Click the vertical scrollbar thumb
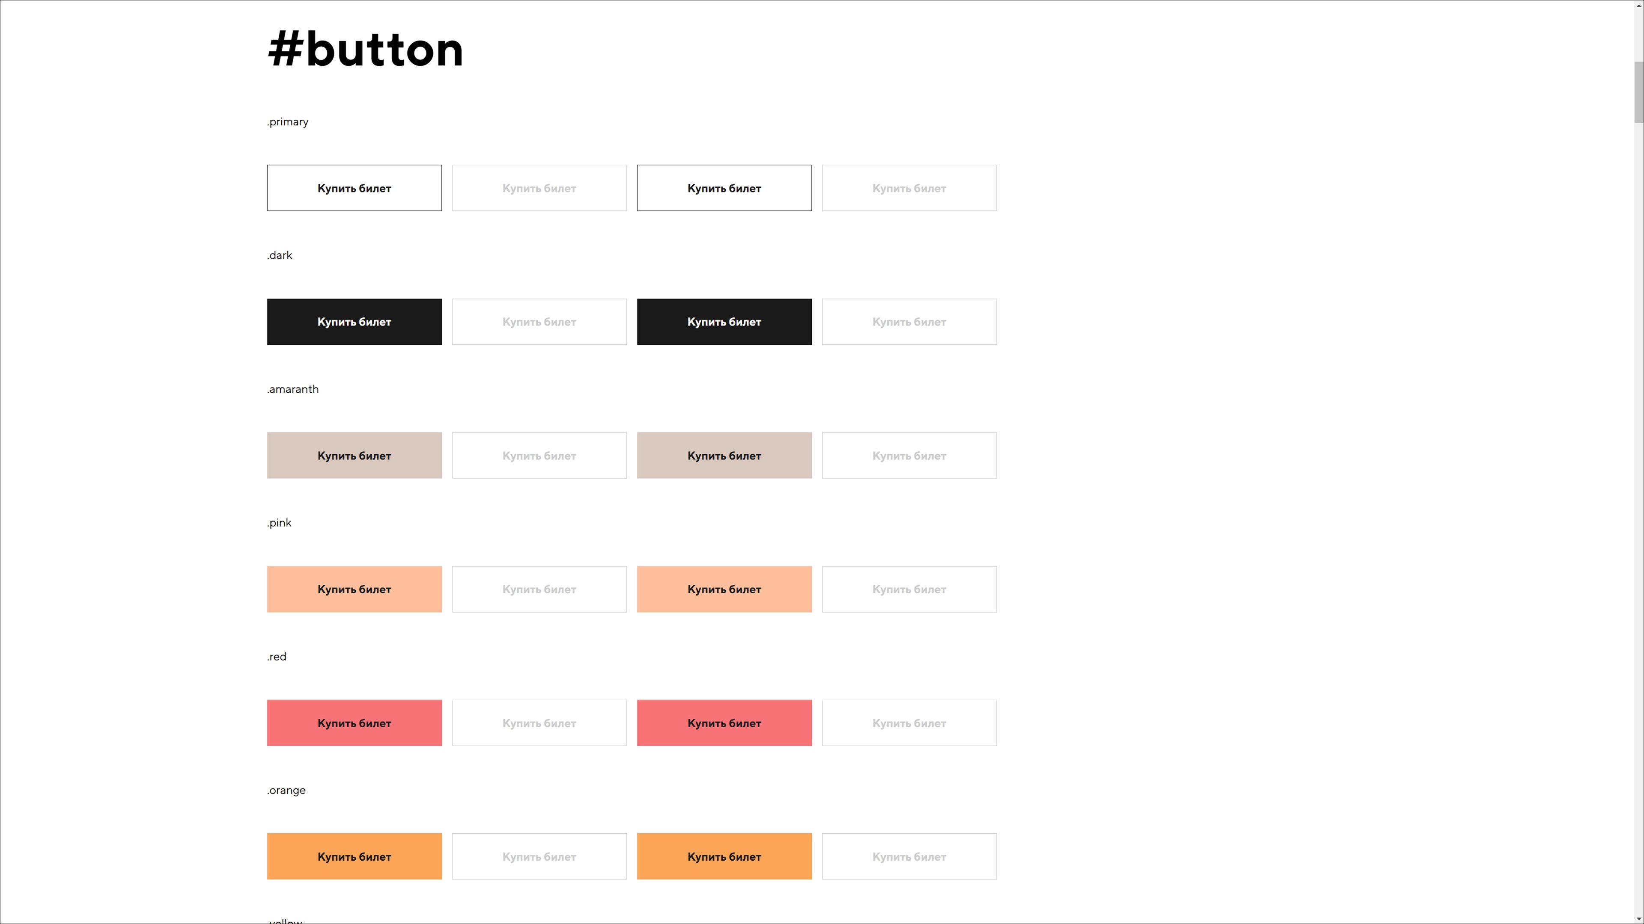 (1638, 92)
